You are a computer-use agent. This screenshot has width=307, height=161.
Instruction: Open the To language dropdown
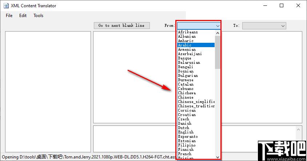click(x=264, y=26)
